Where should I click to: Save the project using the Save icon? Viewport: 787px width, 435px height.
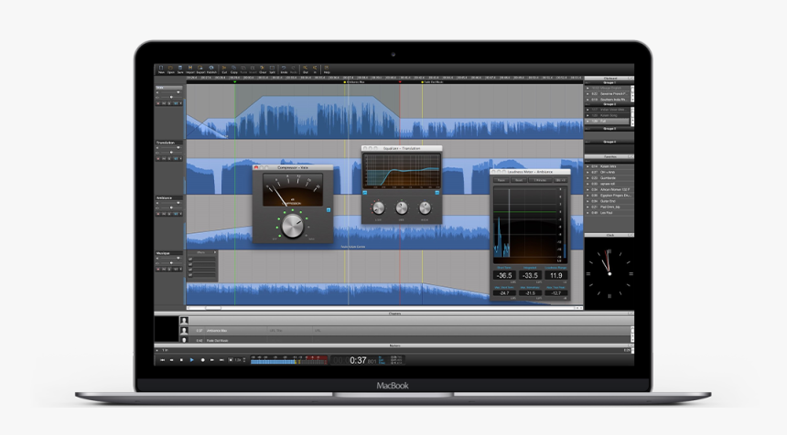[x=180, y=69]
